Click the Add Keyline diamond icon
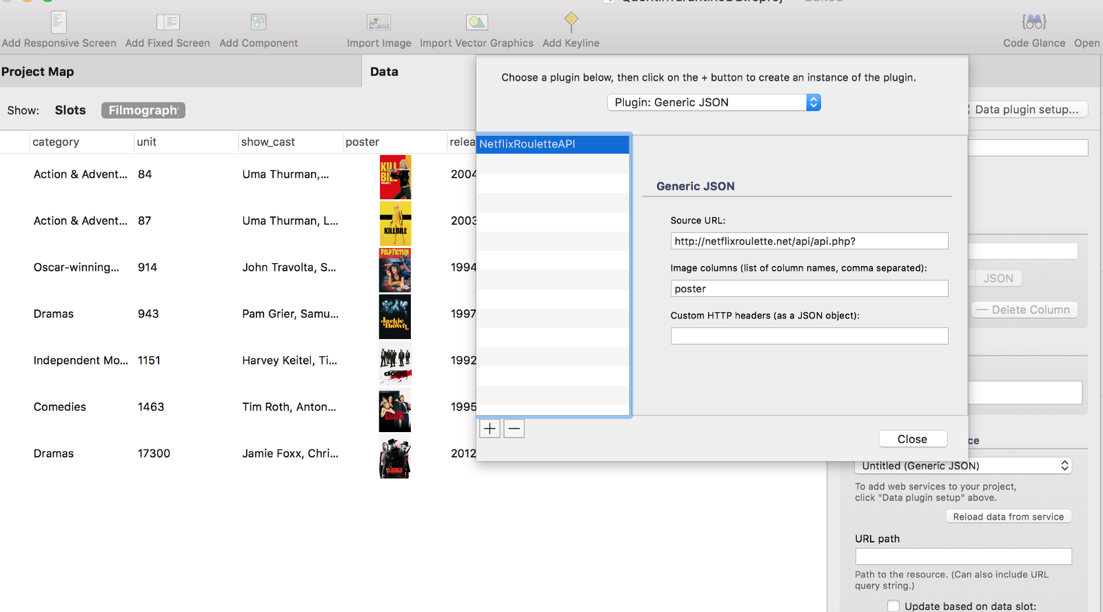The width and height of the screenshot is (1103, 612). [571, 21]
